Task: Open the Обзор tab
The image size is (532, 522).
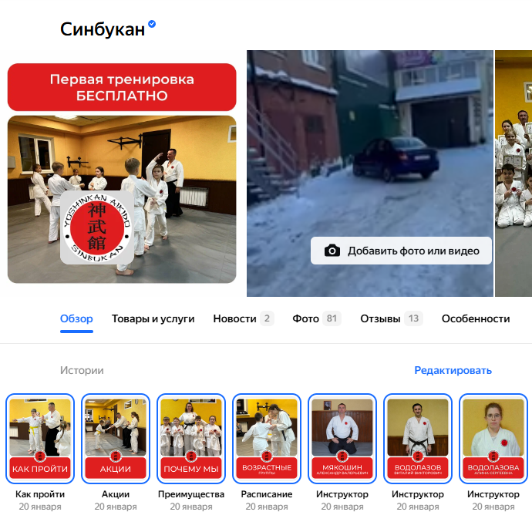Action: point(76,318)
